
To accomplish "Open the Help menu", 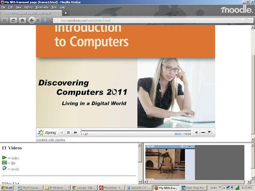I will click(63, 7).
